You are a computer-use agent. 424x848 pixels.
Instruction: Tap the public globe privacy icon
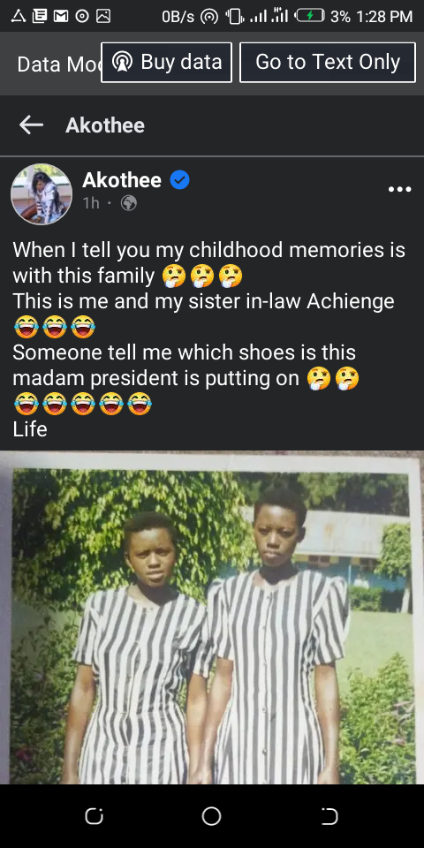click(128, 203)
